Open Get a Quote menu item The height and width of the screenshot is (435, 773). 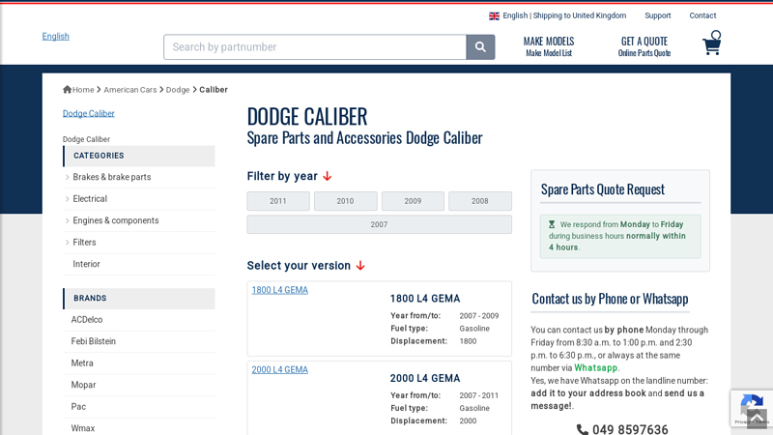pyautogui.click(x=644, y=46)
